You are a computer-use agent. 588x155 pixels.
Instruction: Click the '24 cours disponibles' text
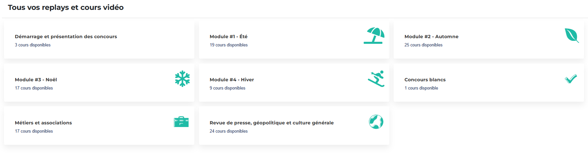pyautogui.click(x=228, y=131)
